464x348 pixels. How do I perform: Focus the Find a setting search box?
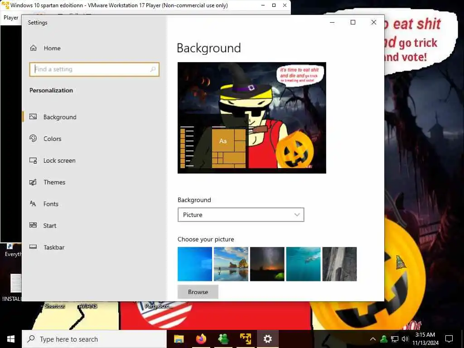94,69
